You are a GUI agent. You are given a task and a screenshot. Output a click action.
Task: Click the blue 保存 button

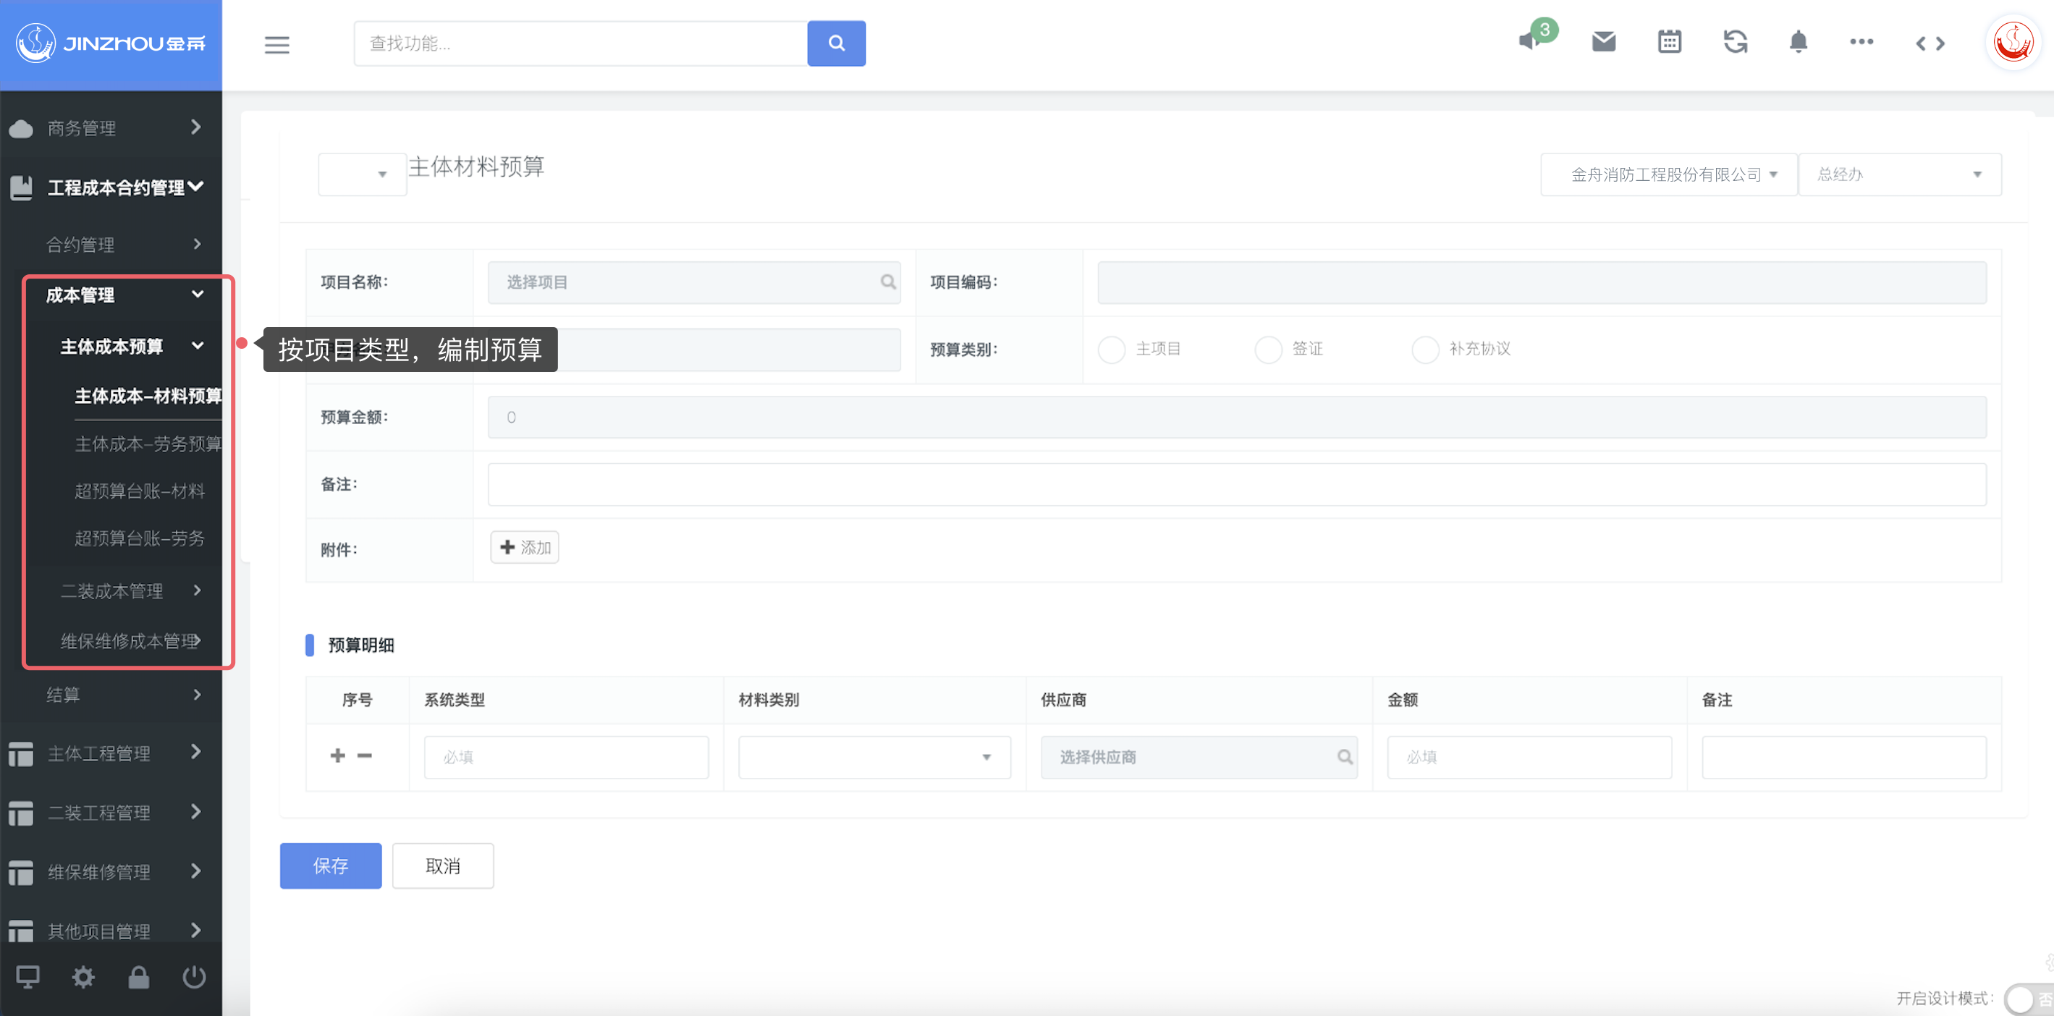click(330, 866)
